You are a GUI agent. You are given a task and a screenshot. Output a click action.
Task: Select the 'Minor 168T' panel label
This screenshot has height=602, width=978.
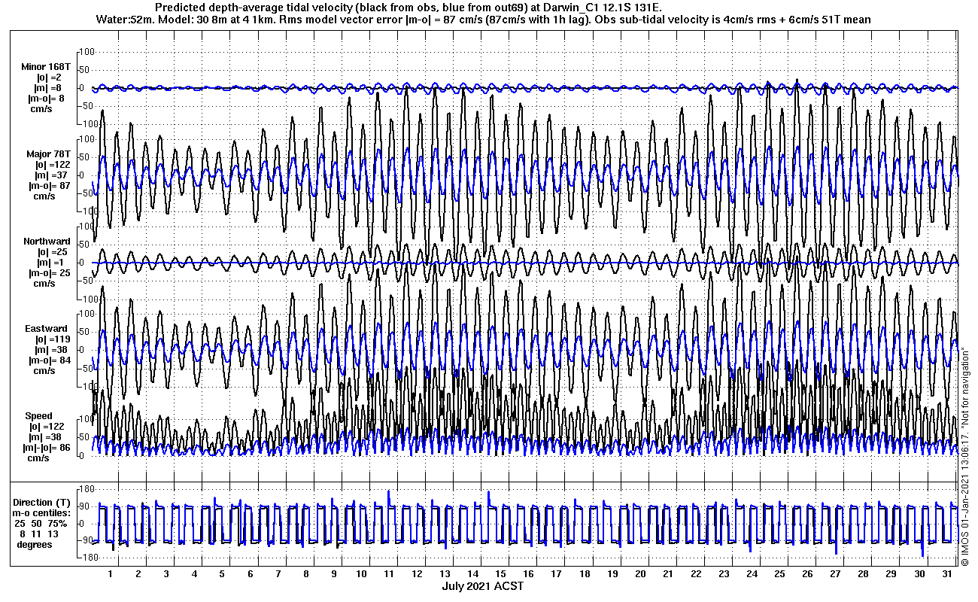[46, 67]
